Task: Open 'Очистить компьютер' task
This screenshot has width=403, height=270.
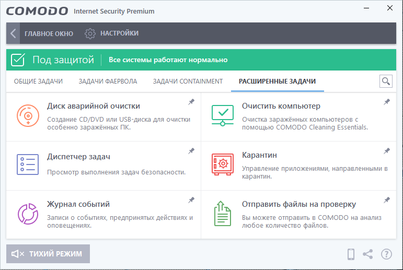Action: pos(281,106)
